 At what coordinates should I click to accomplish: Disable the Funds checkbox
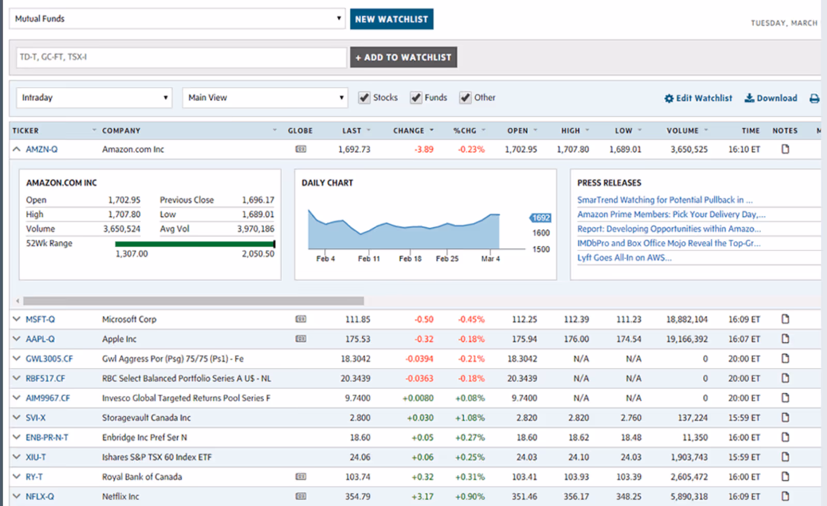point(416,97)
